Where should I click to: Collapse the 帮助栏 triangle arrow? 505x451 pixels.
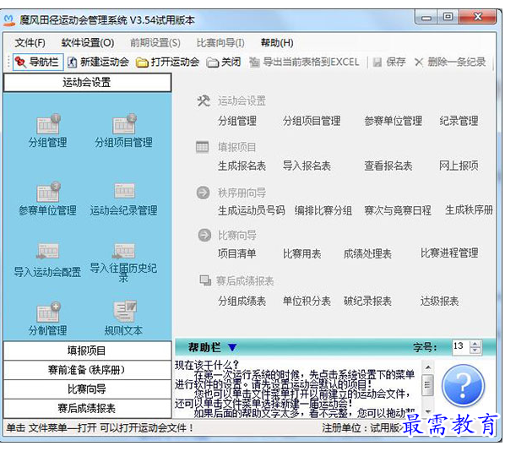(x=232, y=347)
